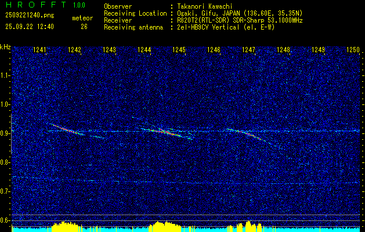Click the 1.0 kHz axis label
The height and width of the screenshot is (232, 365).
coord(5,105)
